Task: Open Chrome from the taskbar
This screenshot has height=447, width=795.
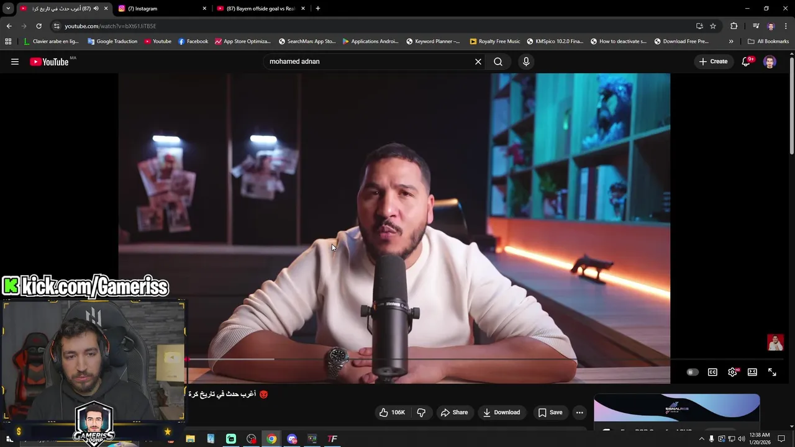Action: click(x=271, y=439)
